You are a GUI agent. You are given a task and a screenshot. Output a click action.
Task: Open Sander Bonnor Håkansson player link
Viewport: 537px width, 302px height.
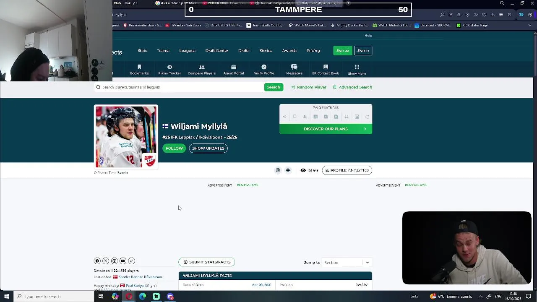tap(140, 277)
